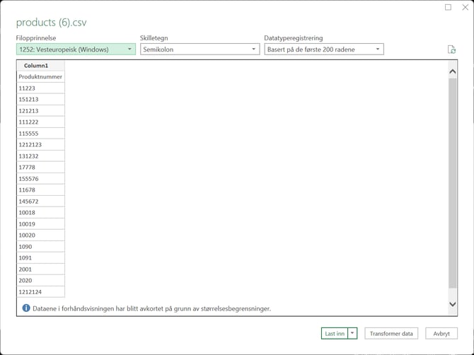Click Avbryt to cancel import
This screenshot has width=474, height=355.
tap(441, 333)
